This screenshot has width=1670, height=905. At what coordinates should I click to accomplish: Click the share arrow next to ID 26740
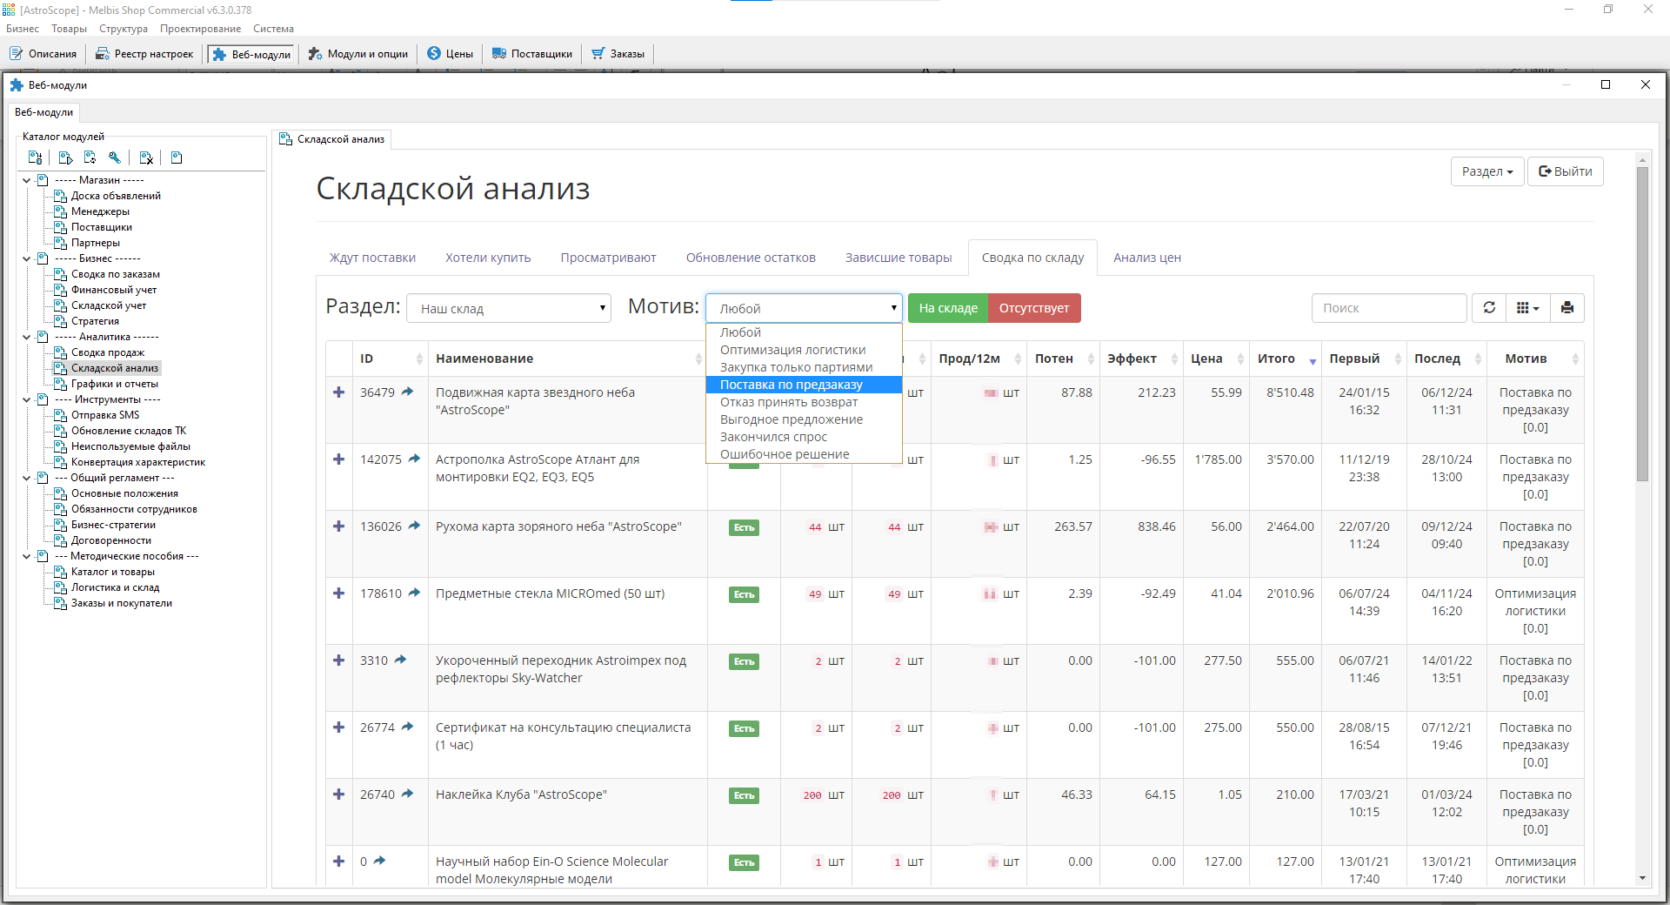(x=407, y=794)
